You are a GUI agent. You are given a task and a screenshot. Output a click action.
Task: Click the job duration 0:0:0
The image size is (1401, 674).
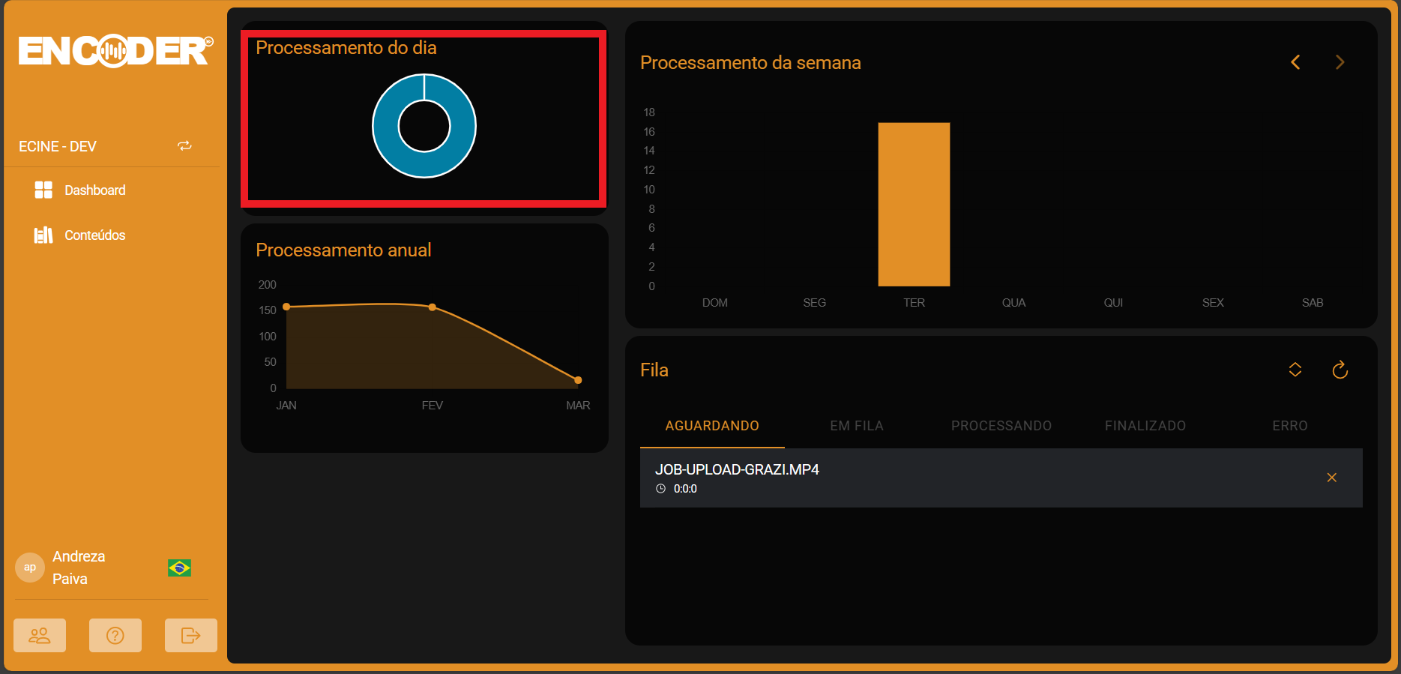click(x=685, y=489)
